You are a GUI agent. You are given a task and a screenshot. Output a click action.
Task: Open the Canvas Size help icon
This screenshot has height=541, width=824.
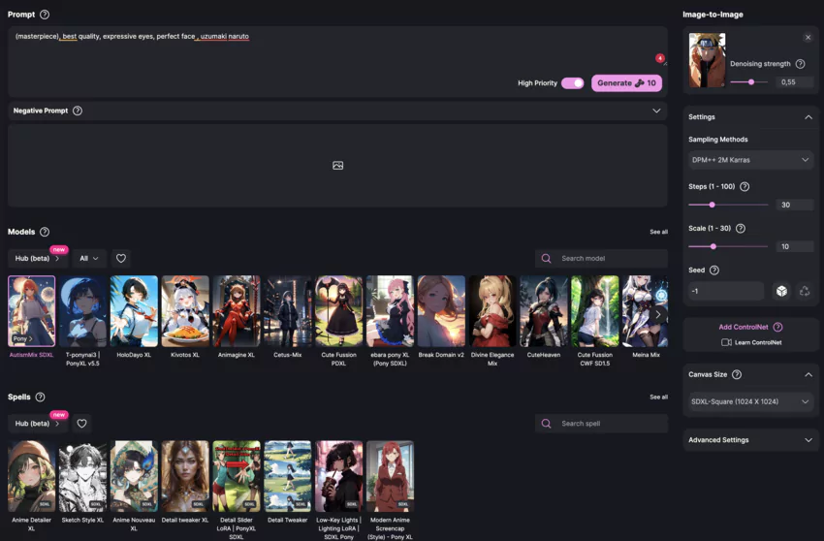[x=737, y=374]
